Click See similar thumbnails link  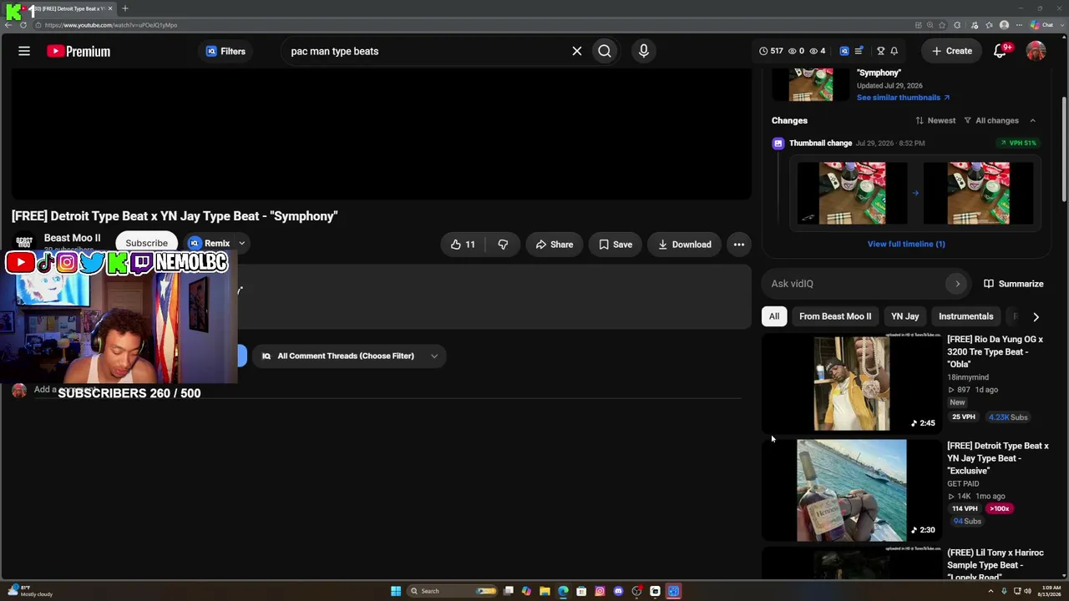pyautogui.click(x=903, y=98)
